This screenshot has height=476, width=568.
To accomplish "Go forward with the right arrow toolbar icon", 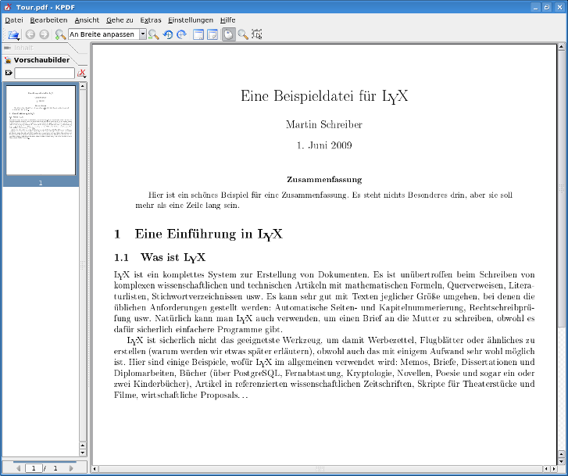I will [45, 34].
